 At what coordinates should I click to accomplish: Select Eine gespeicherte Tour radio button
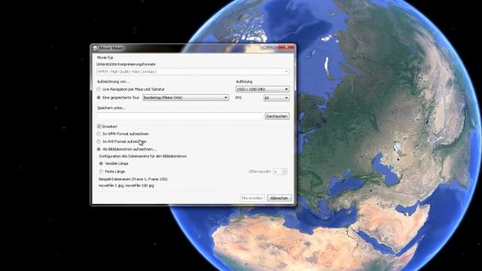99,97
